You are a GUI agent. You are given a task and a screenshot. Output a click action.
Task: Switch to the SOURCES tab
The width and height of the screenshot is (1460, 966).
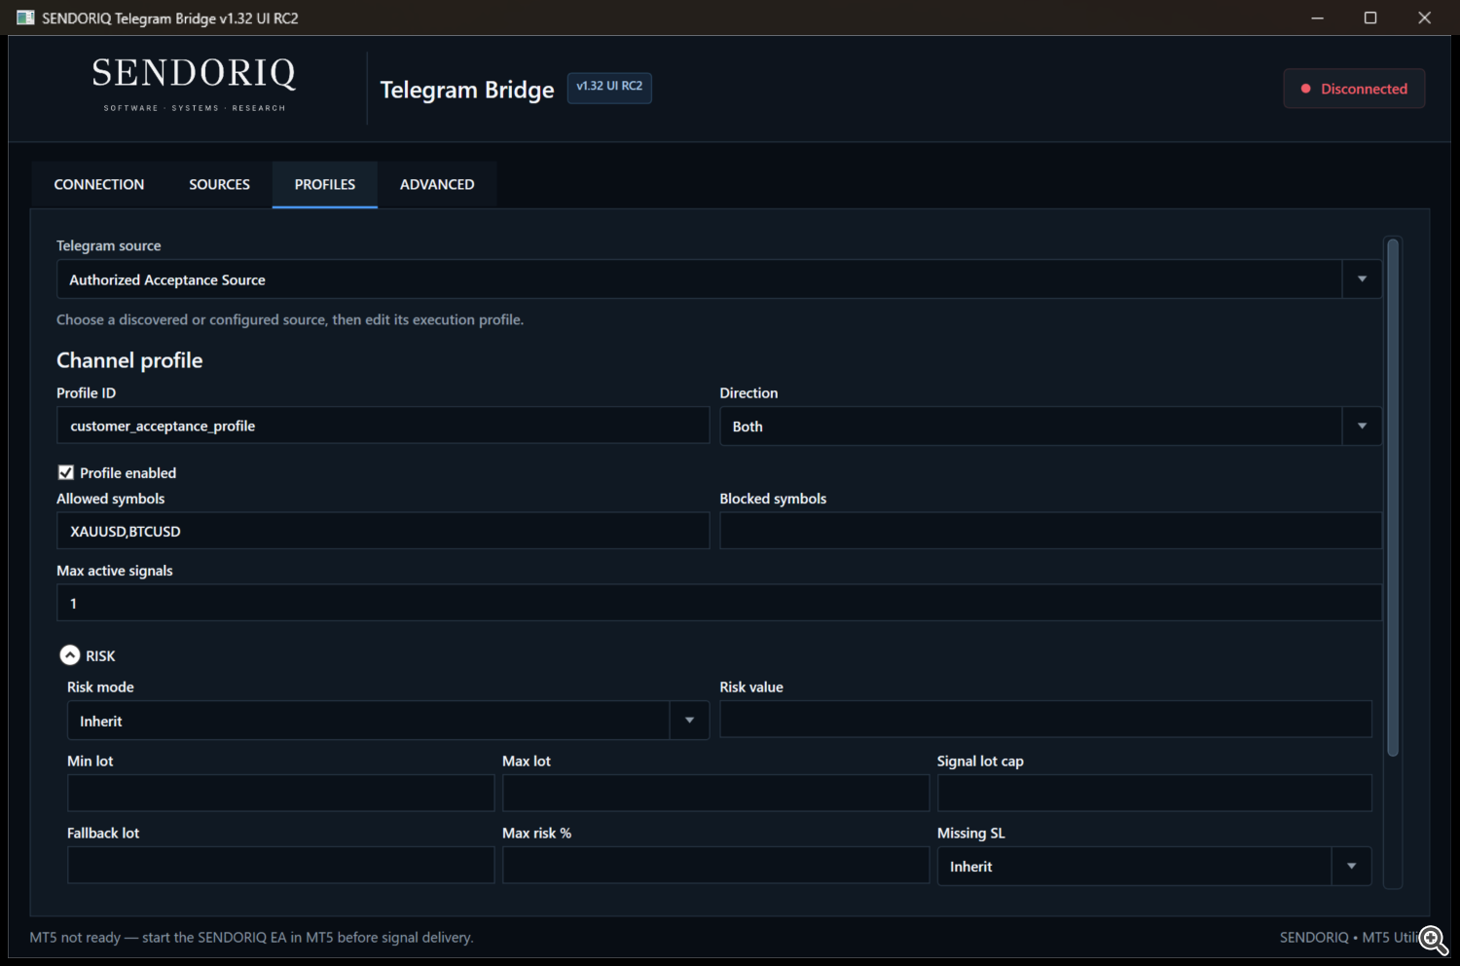pyautogui.click(x=219, y=184)
